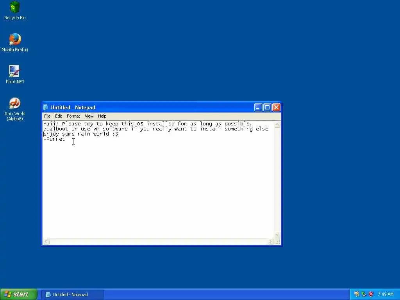Screen dimensions: 400x300
Task: Close the Notepad window
Action: coord(276,107)
